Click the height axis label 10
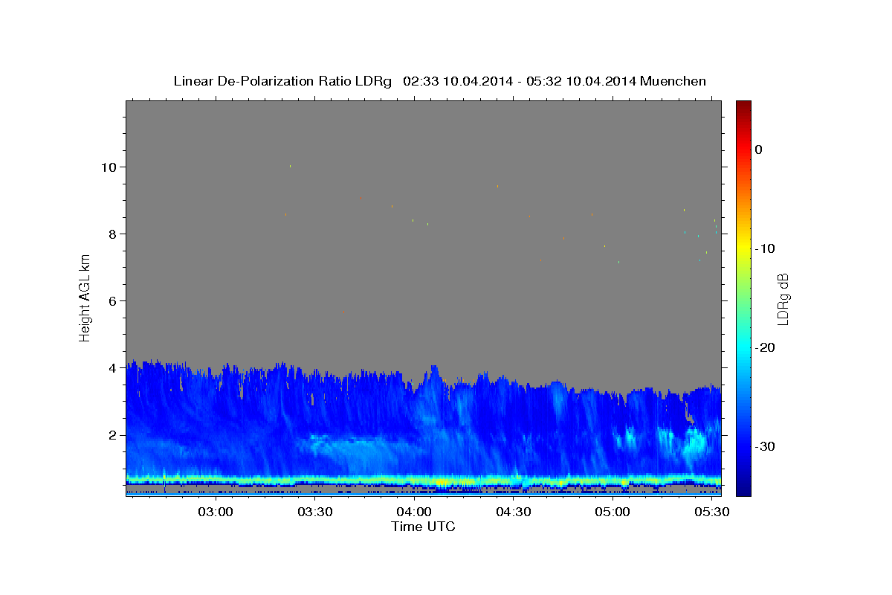Viewport: 892px width, 595px height. point(110,167)
